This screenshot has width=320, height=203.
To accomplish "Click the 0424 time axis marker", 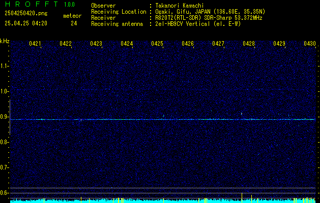I will point(127,44).
